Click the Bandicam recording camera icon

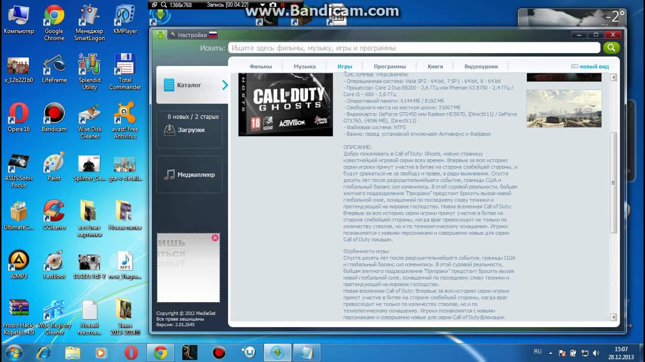coord(273,5)
